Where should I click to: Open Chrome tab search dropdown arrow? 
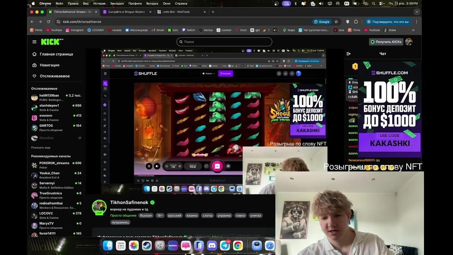(x=417, y=12)
